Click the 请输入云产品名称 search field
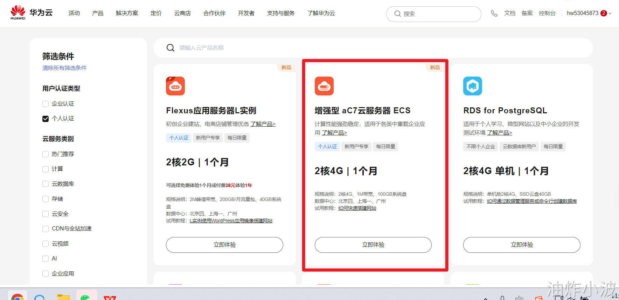 (x=373, y=48)
